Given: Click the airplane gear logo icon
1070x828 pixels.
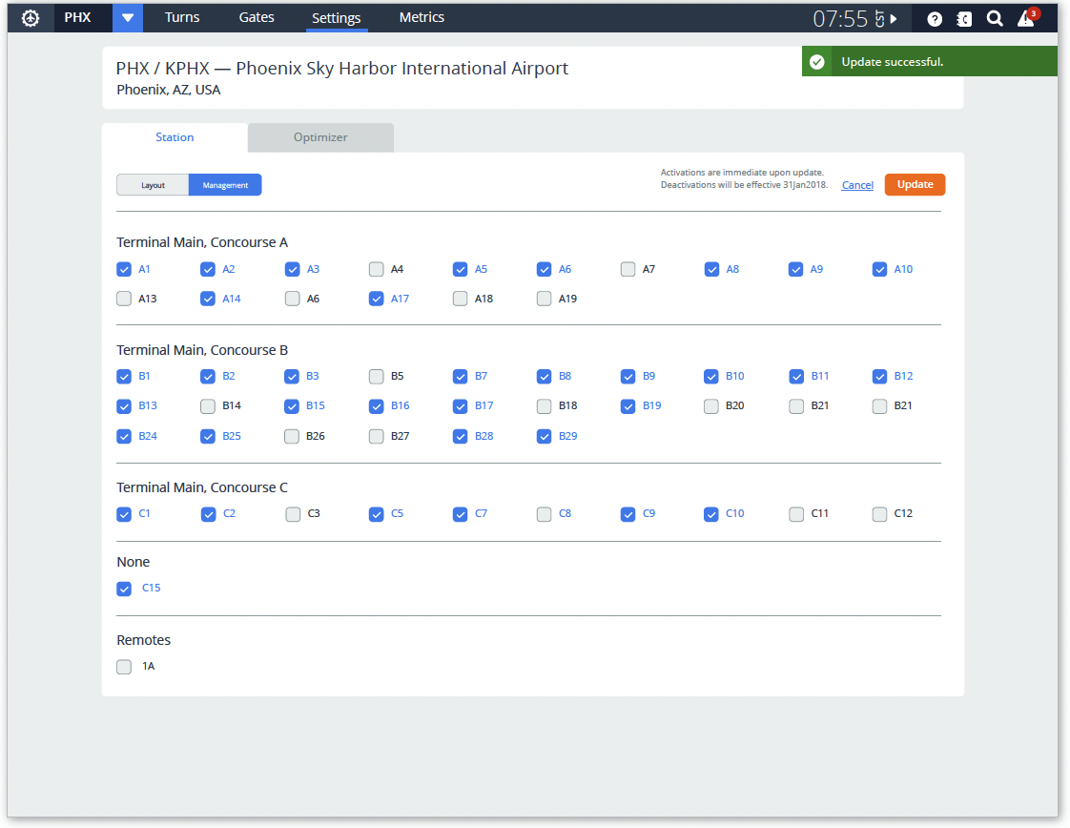Looking at the screenshot, I should (x=31, y=18).
